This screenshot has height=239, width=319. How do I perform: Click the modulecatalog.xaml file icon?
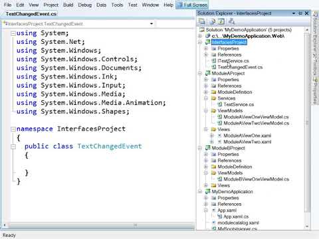(214, 222)
